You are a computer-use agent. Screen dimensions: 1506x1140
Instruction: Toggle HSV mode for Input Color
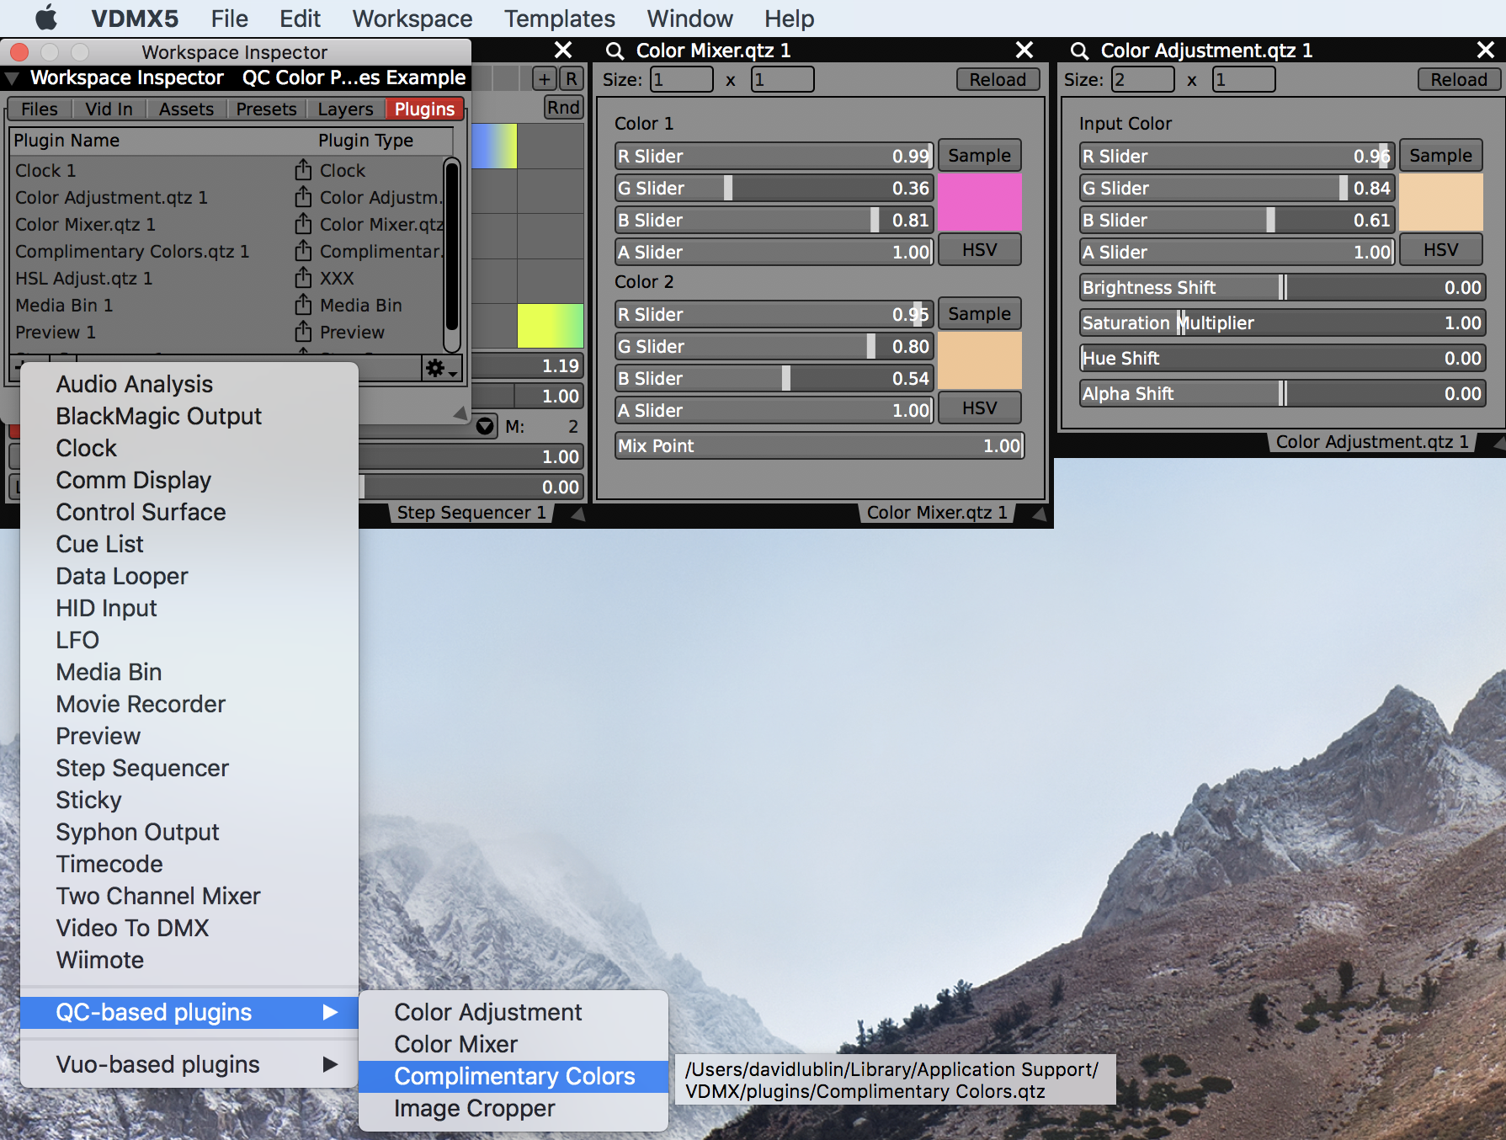coord(1441,250)
